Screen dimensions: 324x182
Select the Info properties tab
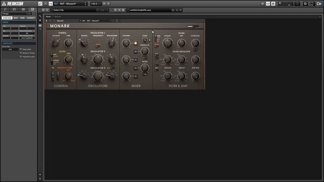point(16,18)
